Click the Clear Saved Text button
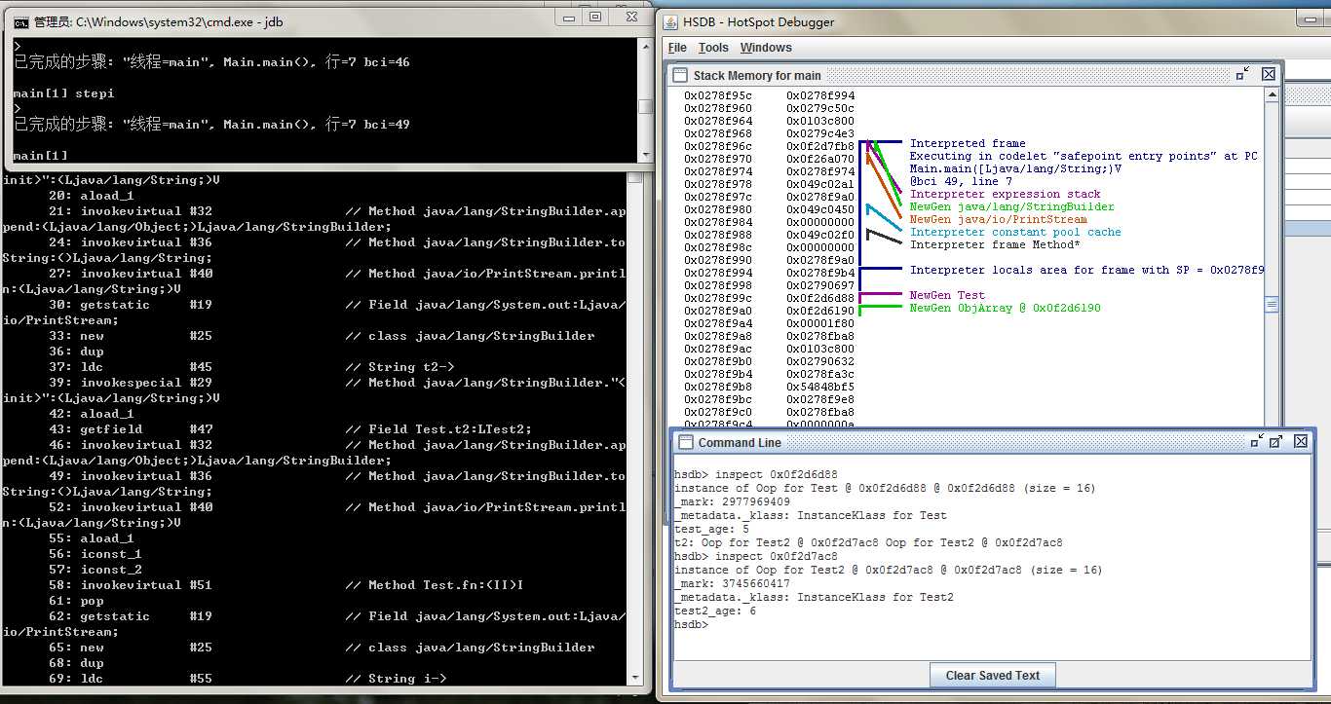This screenshot has width=1331, height=704. tap(992, 675)
